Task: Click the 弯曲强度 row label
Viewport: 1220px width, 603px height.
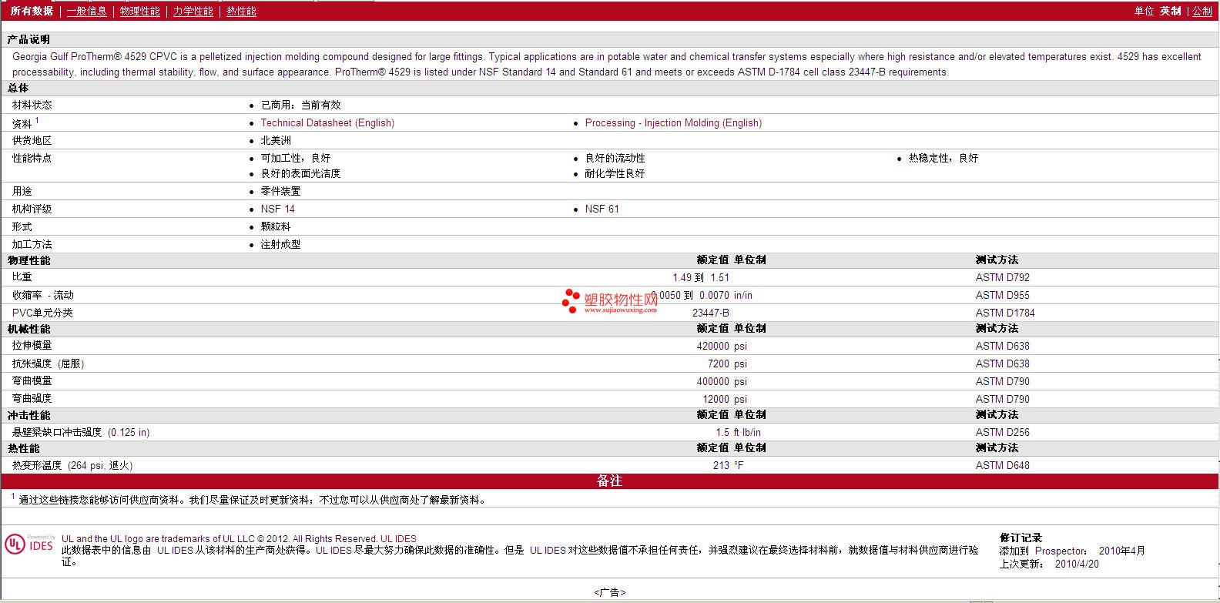Action: (32, 398)
